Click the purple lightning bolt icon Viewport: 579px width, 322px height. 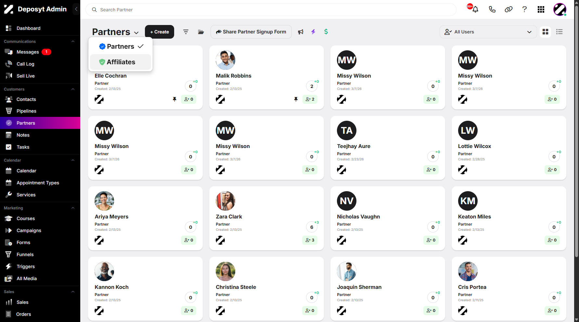coord(313,32)
